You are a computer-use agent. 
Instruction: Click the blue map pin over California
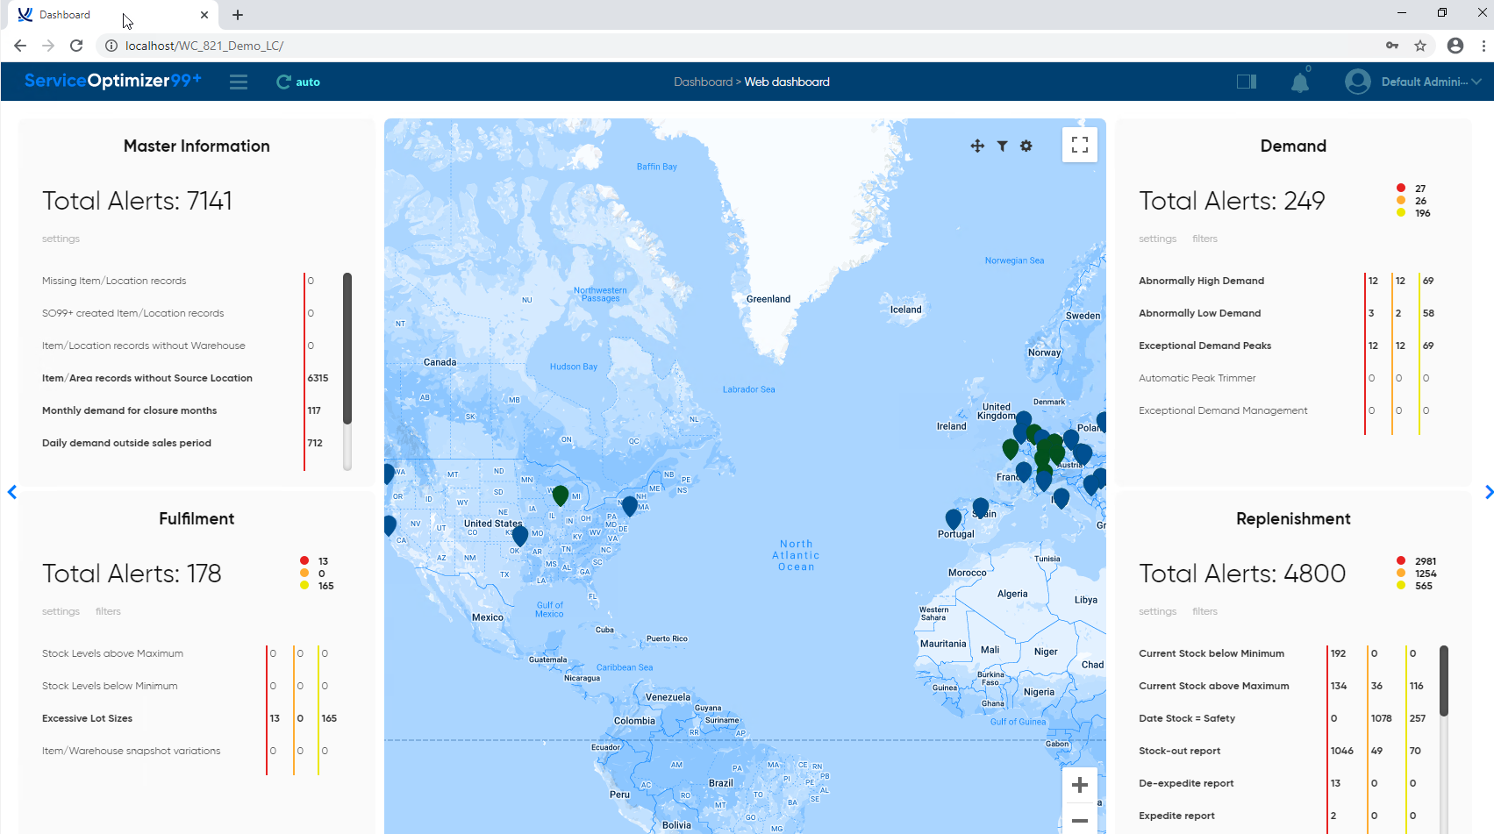[x=389, y=524]
